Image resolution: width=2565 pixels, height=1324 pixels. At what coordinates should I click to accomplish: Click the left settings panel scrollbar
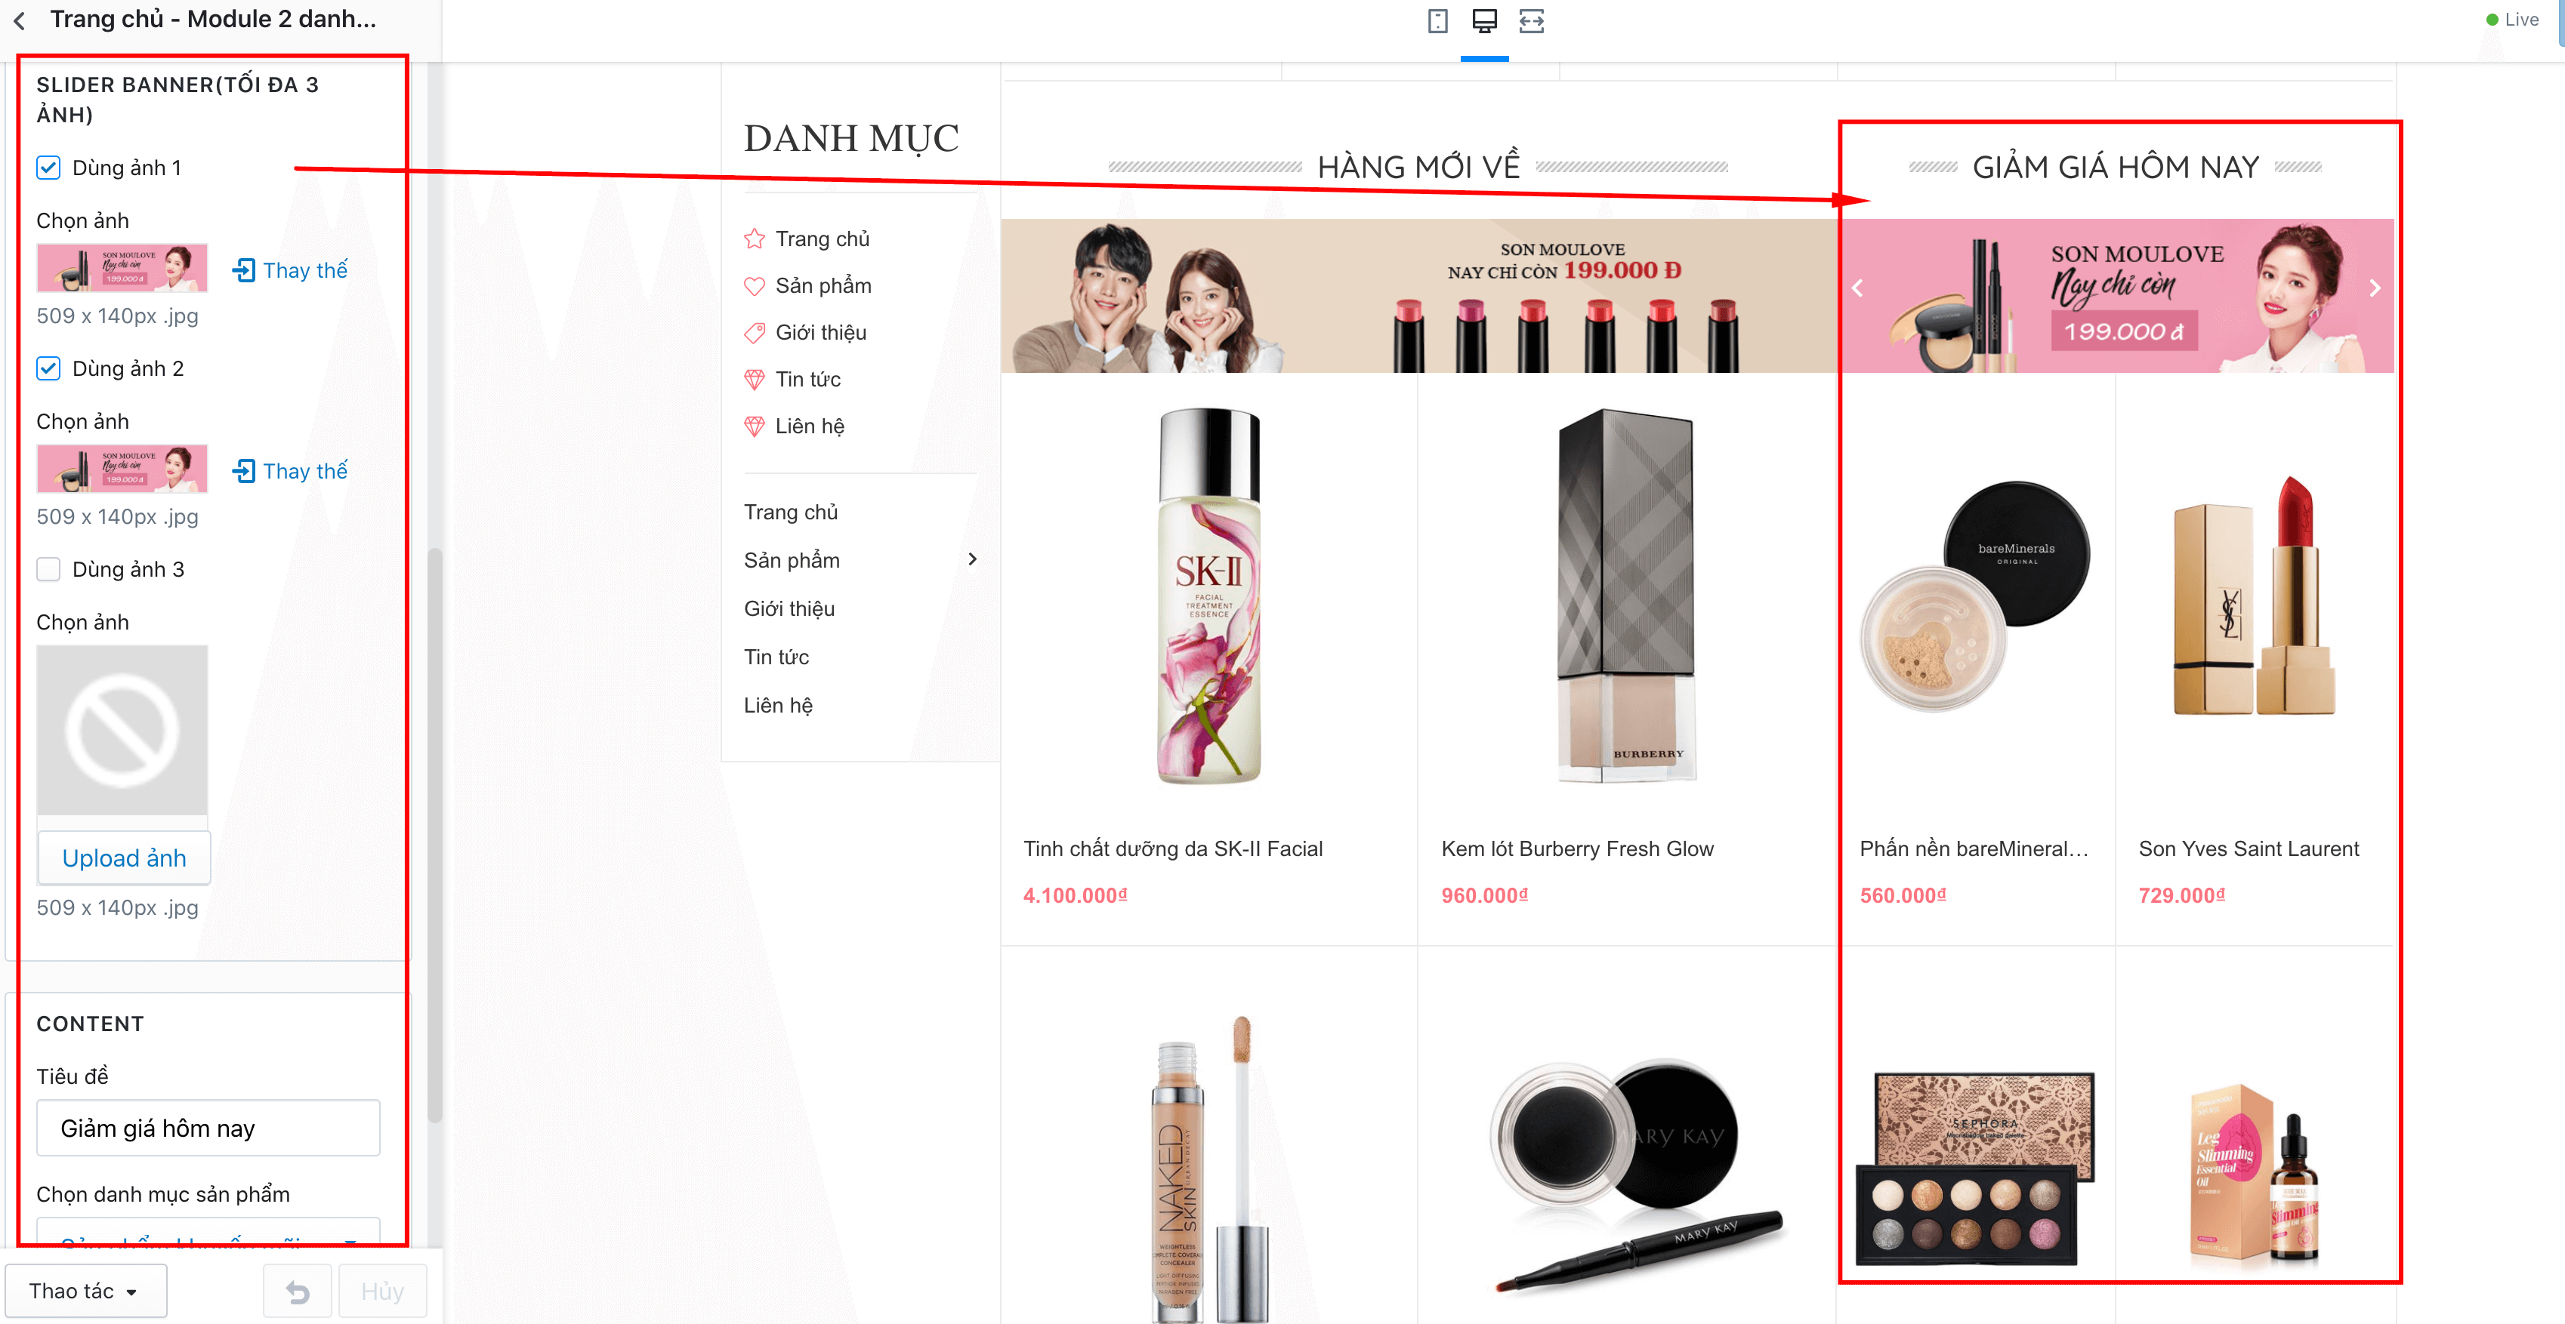coord(434,834)
